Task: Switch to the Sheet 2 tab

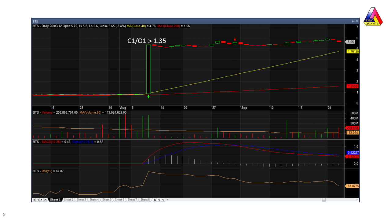Action: point(68,200)
